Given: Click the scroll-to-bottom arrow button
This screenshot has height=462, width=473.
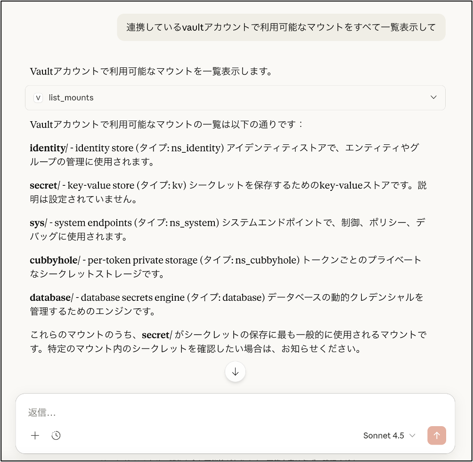Looking at the screenshot, I should point(235,372).
